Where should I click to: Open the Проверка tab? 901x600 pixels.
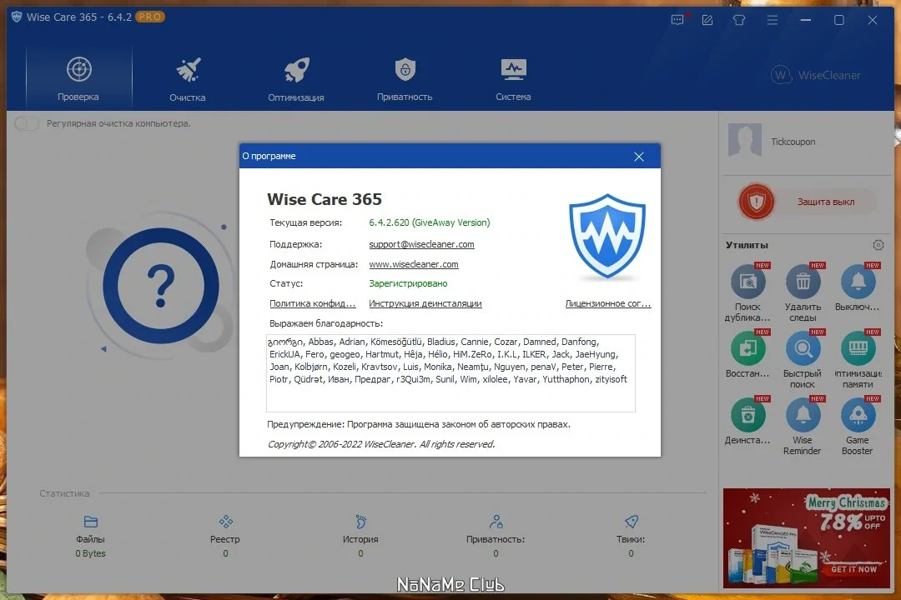[x=78, y=78]
